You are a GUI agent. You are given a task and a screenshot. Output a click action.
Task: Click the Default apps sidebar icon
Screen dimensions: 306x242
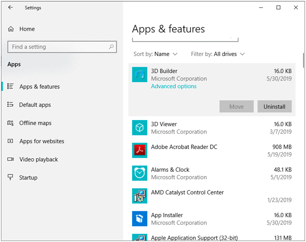10,104
